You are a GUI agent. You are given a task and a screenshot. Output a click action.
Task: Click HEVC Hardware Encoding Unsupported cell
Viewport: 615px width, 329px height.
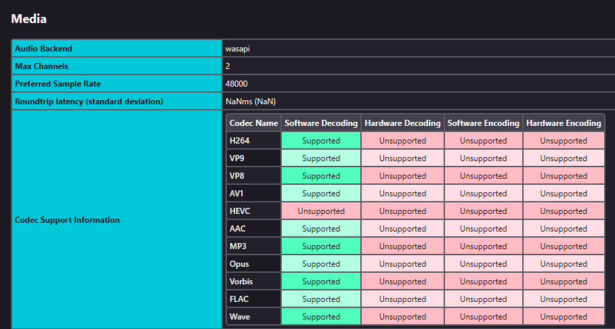tap(564, 211)
